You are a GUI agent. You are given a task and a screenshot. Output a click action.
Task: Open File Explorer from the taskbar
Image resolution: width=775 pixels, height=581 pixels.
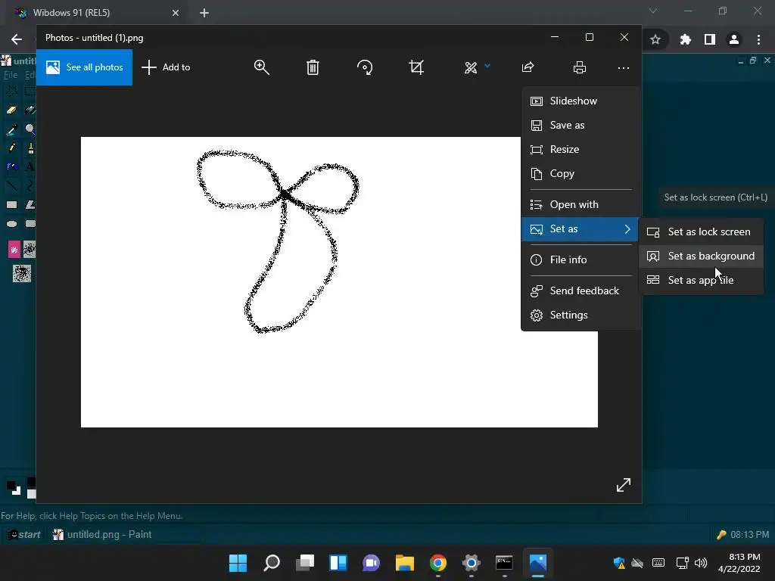(404, 563)
